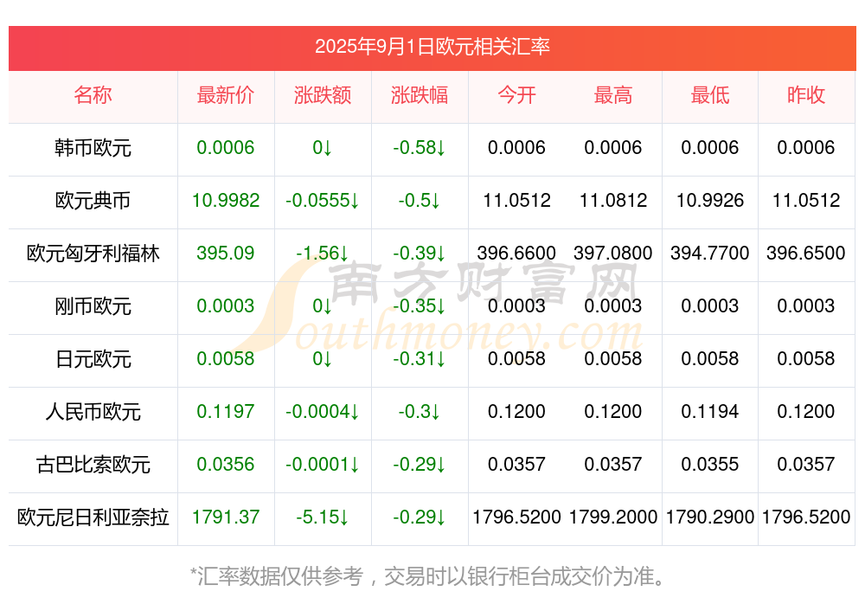Click the change value -0.0001↓

(x=322, y=465)
